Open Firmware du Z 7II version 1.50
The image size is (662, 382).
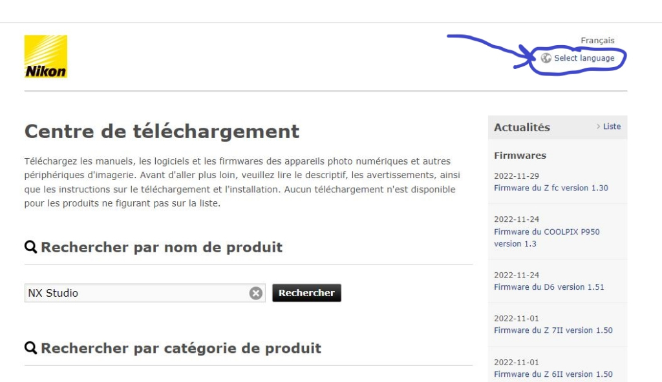coord(553,330)
